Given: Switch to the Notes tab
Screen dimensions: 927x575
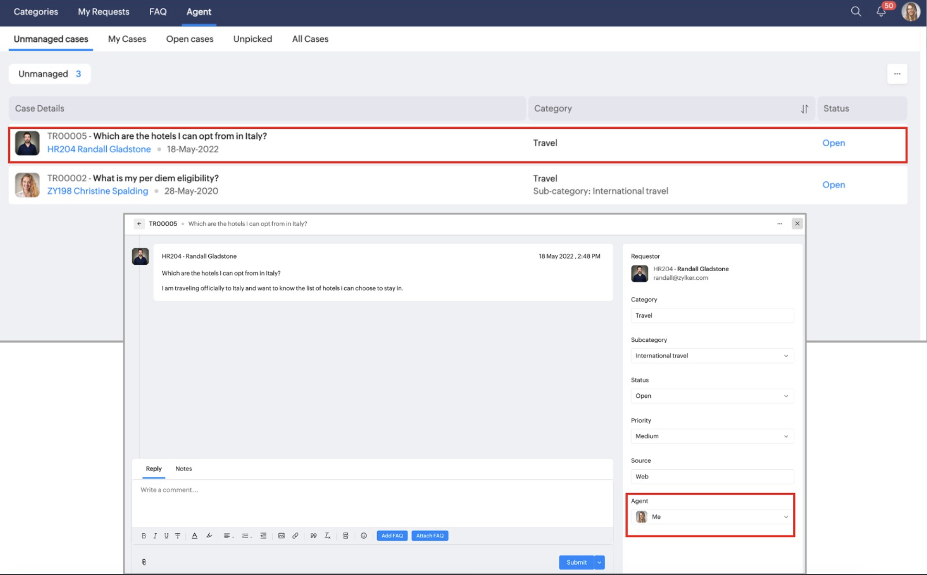Looking at the screenshot, I should pyautogui.click(x=183, y=469).
